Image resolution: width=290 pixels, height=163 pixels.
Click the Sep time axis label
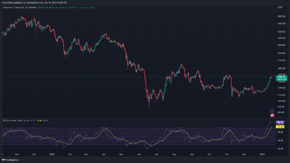[192, 154]
